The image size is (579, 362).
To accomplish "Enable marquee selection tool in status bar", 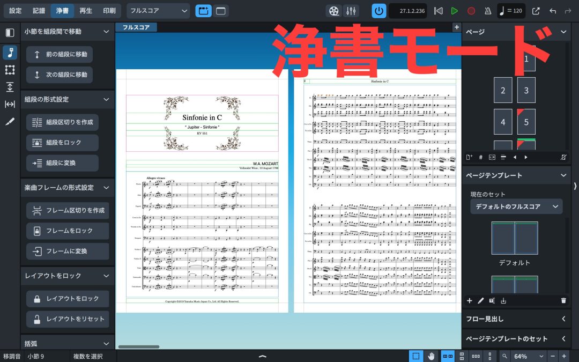I will pos(416,357).
